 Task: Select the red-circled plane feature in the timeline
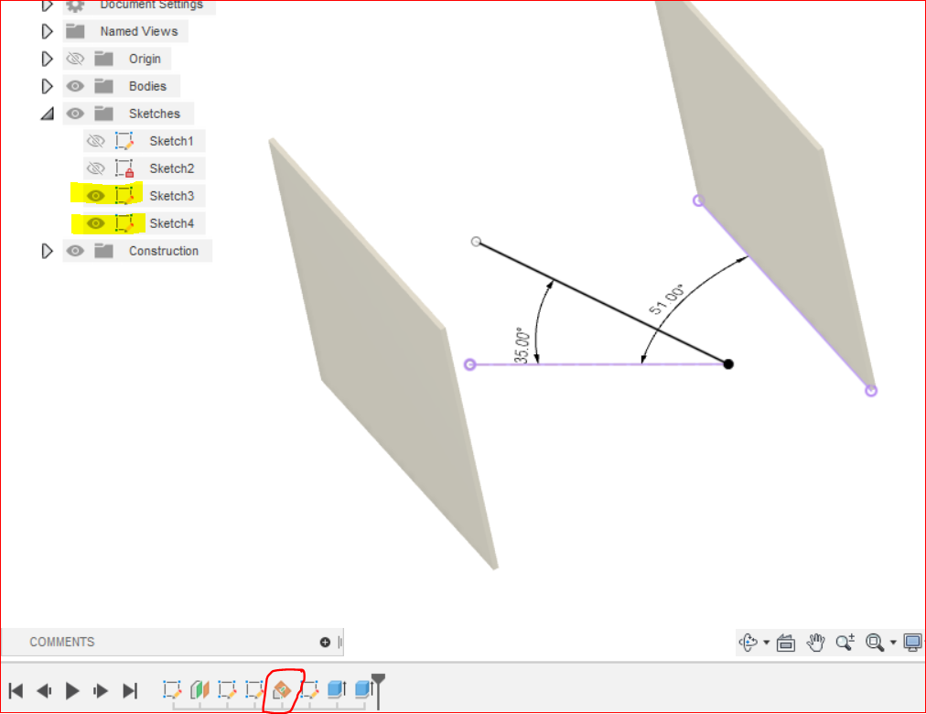[282, 688]
